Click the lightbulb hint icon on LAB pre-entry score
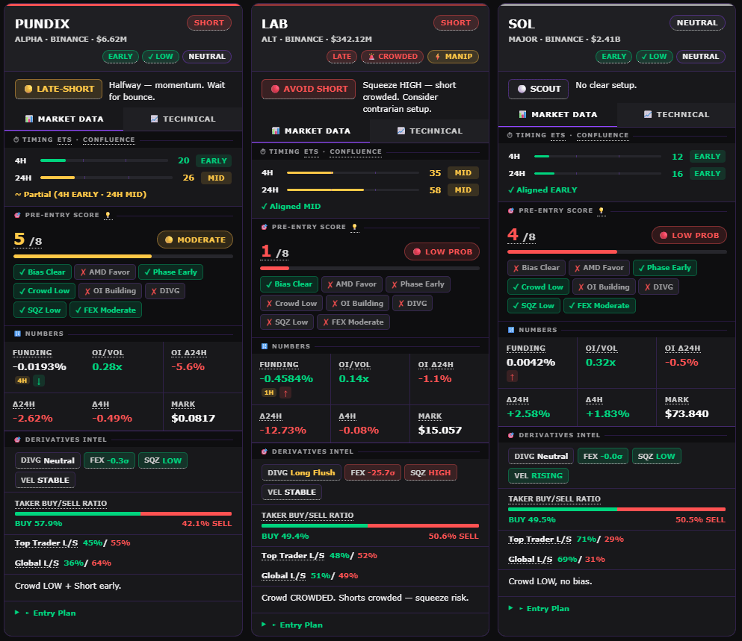The image size is (742, 641). pos(354,228)
